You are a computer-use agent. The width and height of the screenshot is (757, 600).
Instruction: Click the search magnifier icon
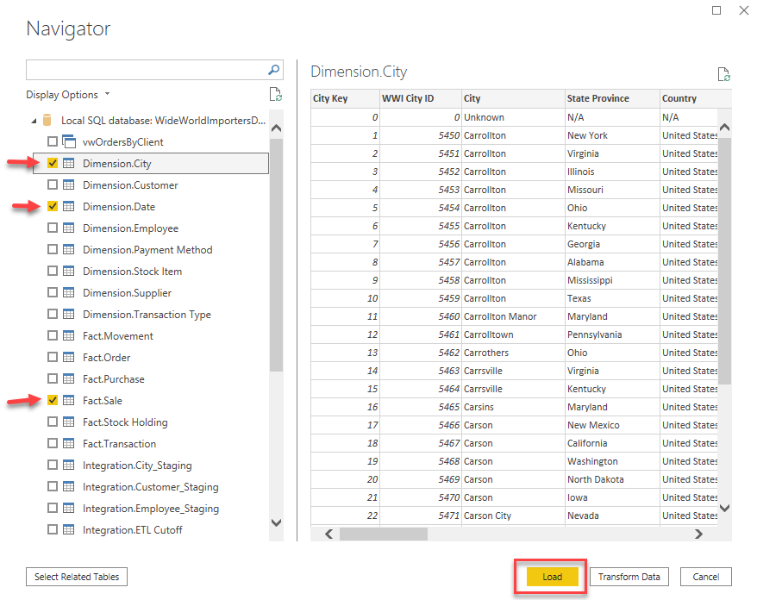274,70
